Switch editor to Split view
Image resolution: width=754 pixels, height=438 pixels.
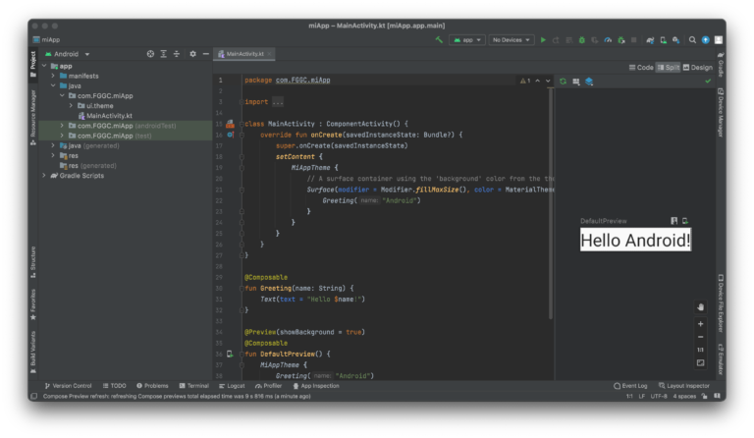click(669, 68)
